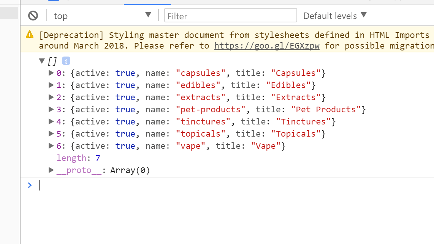Expand array item 3 pet-products
Image resolution: width=434 pixels, height=244 pixels.
[x=51, y=109]
